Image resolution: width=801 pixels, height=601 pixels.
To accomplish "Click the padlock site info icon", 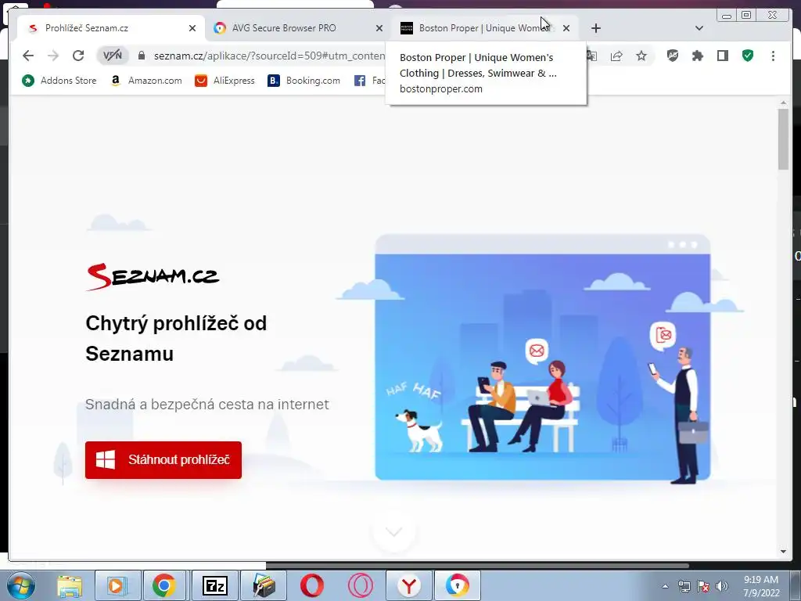I will tap(142, 56).
